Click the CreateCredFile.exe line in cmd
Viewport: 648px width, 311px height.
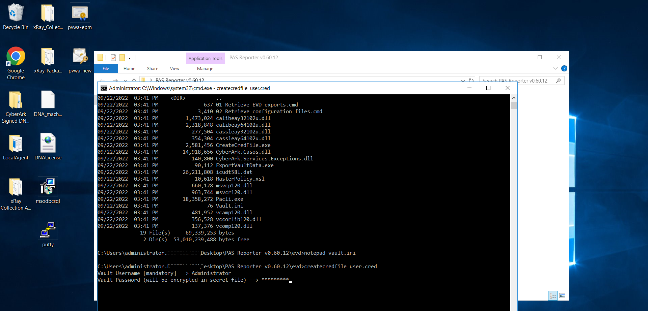pyautogui.click(x=184, y=145)
